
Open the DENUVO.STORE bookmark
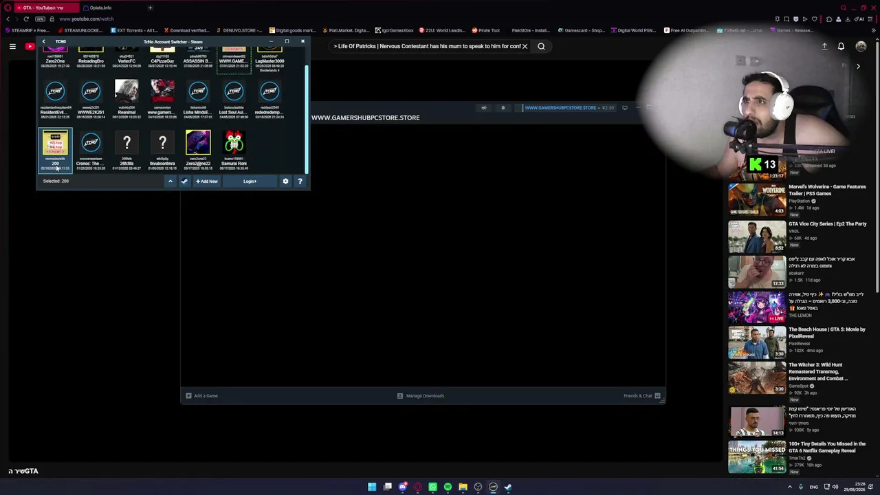pos(239,30)
